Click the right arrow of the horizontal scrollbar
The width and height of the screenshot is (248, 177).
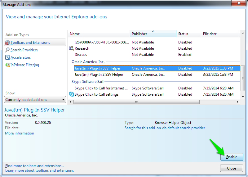pos(237,102)
